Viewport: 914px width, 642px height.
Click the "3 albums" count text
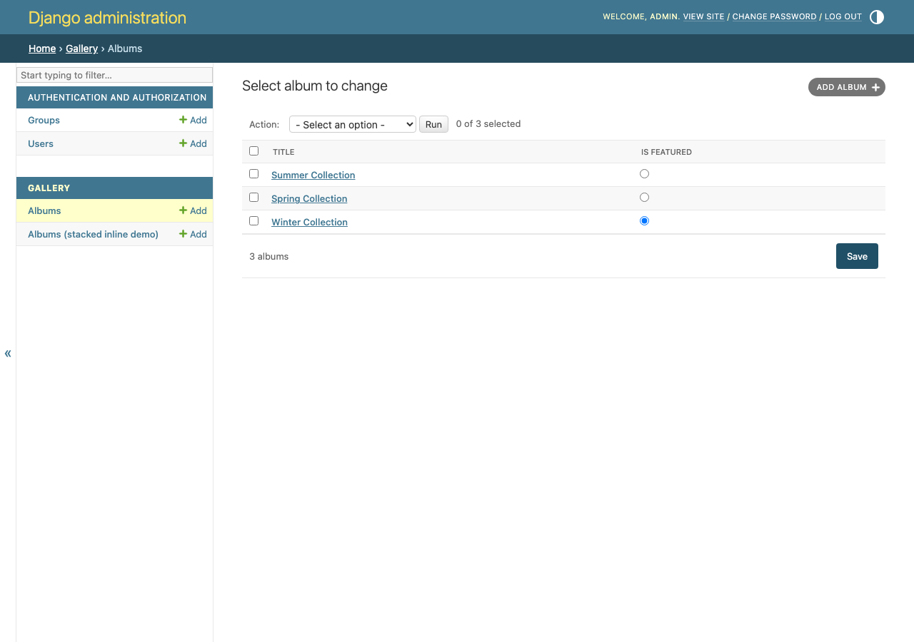coord(269,256)
